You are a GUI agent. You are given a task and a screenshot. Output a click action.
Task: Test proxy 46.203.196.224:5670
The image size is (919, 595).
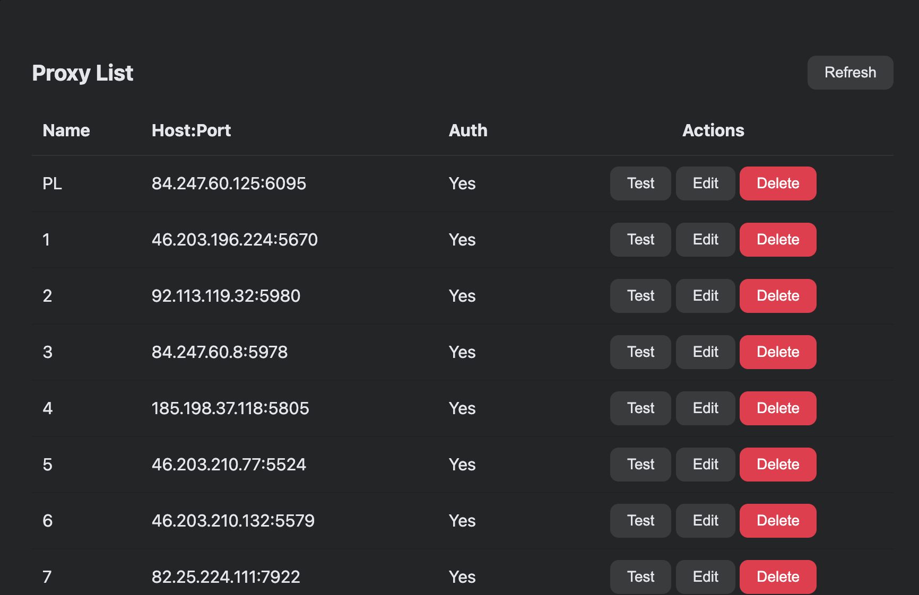tap(640, 240)
